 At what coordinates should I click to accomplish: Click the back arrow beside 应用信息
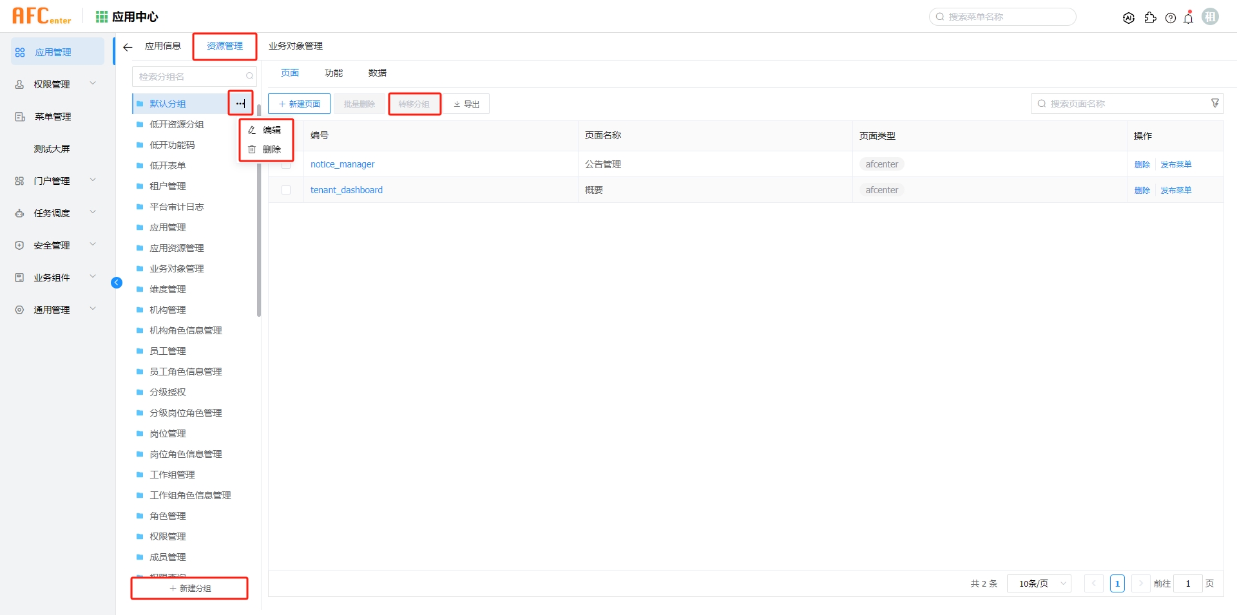tap(128, 47)
